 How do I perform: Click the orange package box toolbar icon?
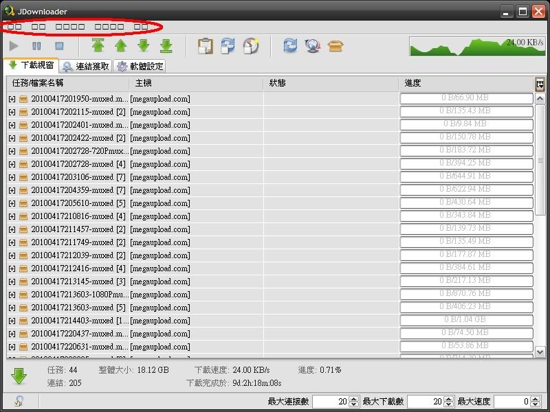pos(335,46)
